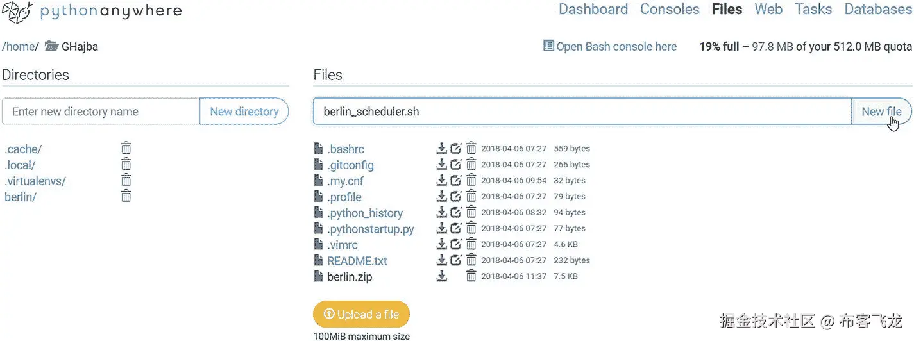Open the Web tab
Screen dimensions: 914x341
(x=768, y=9)
